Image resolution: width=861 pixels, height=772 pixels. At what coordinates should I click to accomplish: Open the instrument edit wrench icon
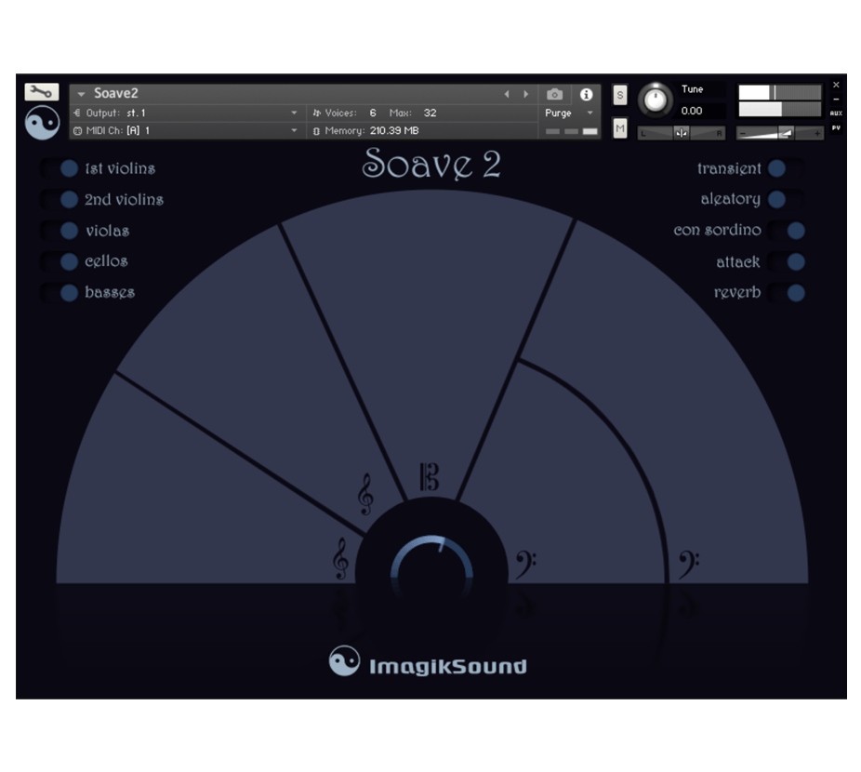click(41, 92)
